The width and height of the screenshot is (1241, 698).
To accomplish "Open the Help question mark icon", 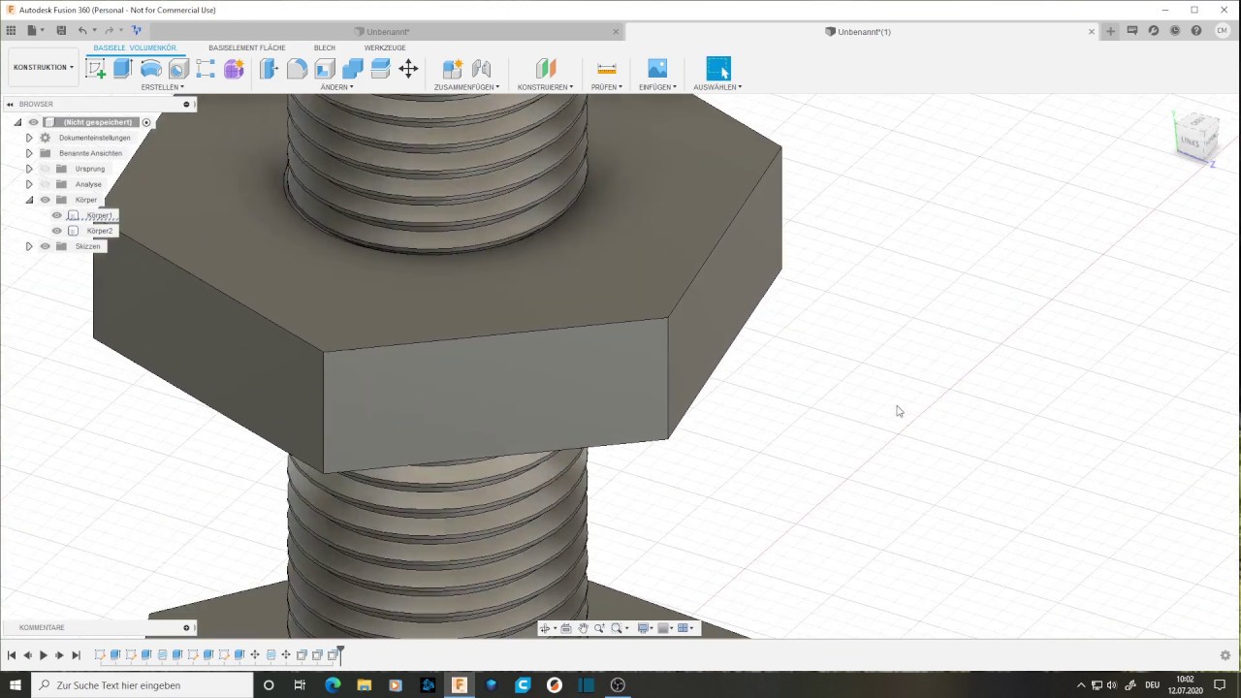I will [1196, 31].
